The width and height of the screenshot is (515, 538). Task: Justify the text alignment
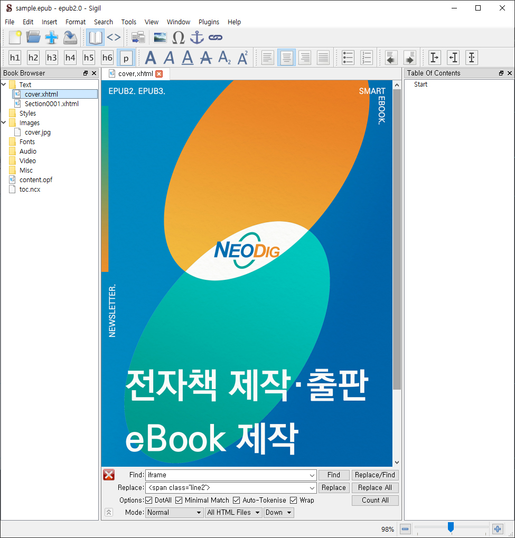click(x=323, y=58)
